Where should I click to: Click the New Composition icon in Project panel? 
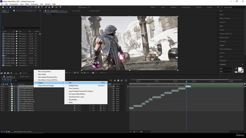(8, 73)
